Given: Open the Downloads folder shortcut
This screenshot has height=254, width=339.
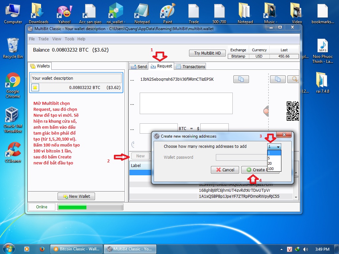Looking at the screenshot, I should pyautogui.click(x=38, y=13).
